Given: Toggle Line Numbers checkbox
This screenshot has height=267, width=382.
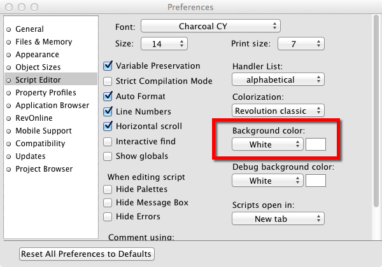Looking at the screenshot, I should (108, 111).
